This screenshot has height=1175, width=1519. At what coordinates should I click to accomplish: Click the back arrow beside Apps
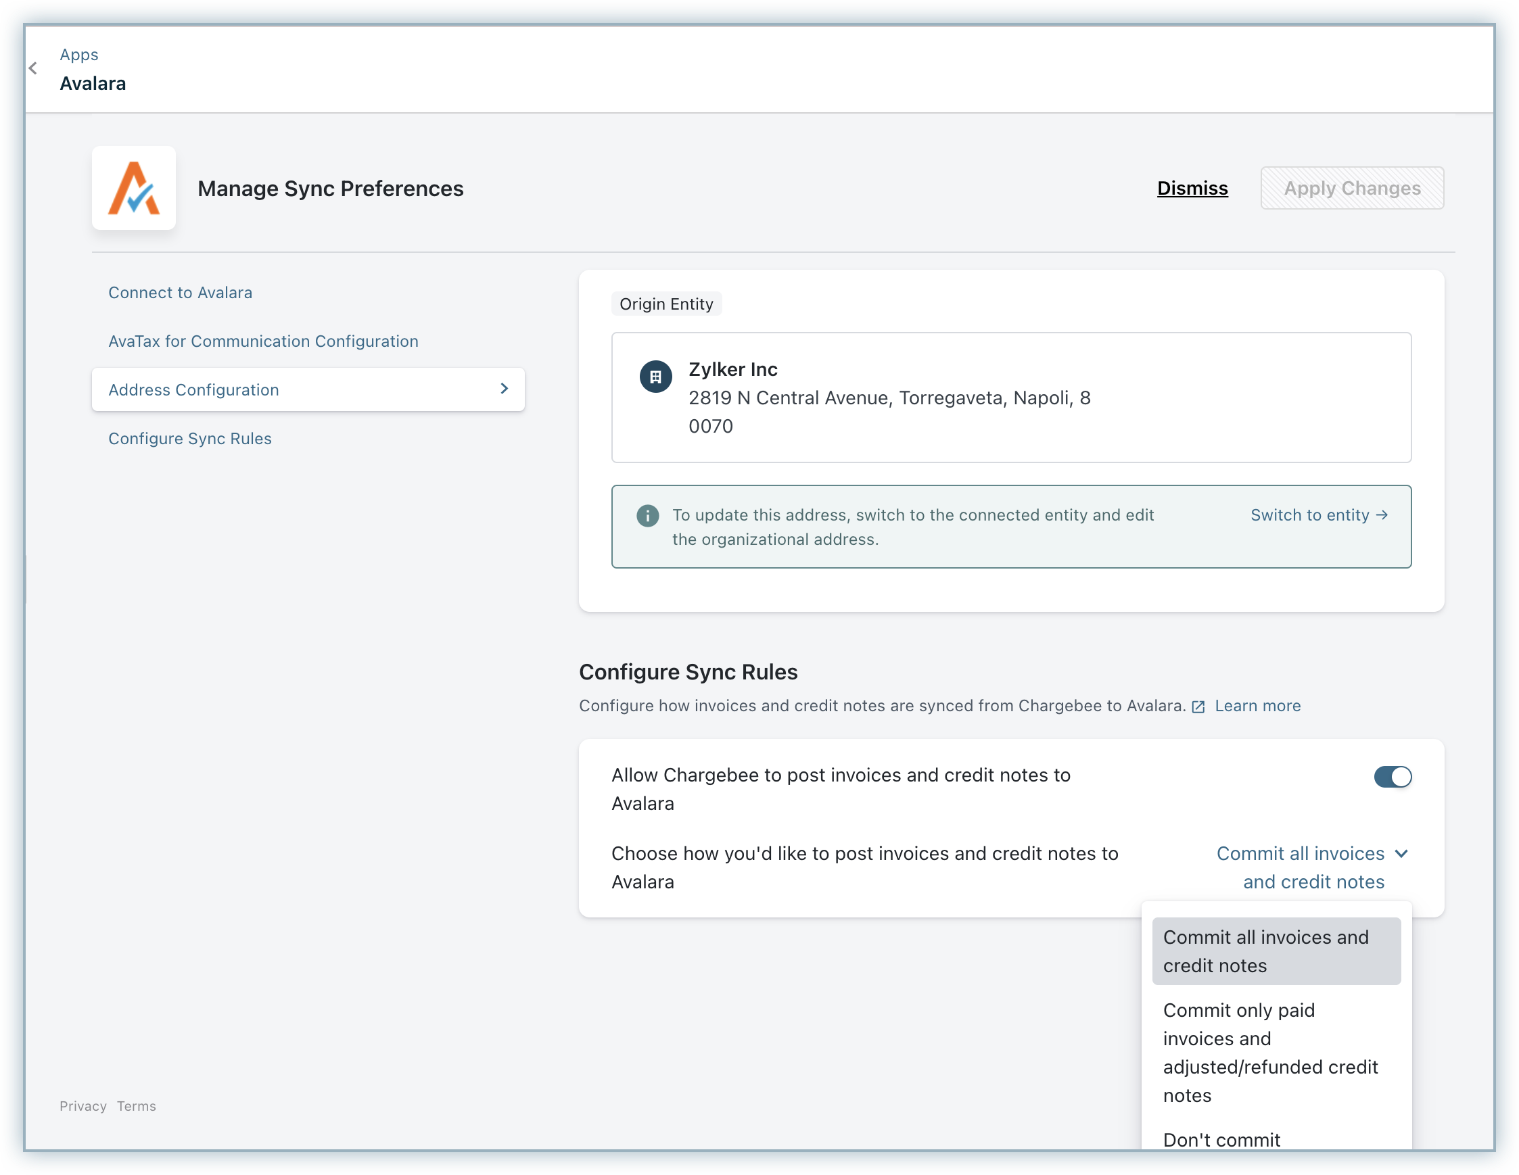coord(32,68)
